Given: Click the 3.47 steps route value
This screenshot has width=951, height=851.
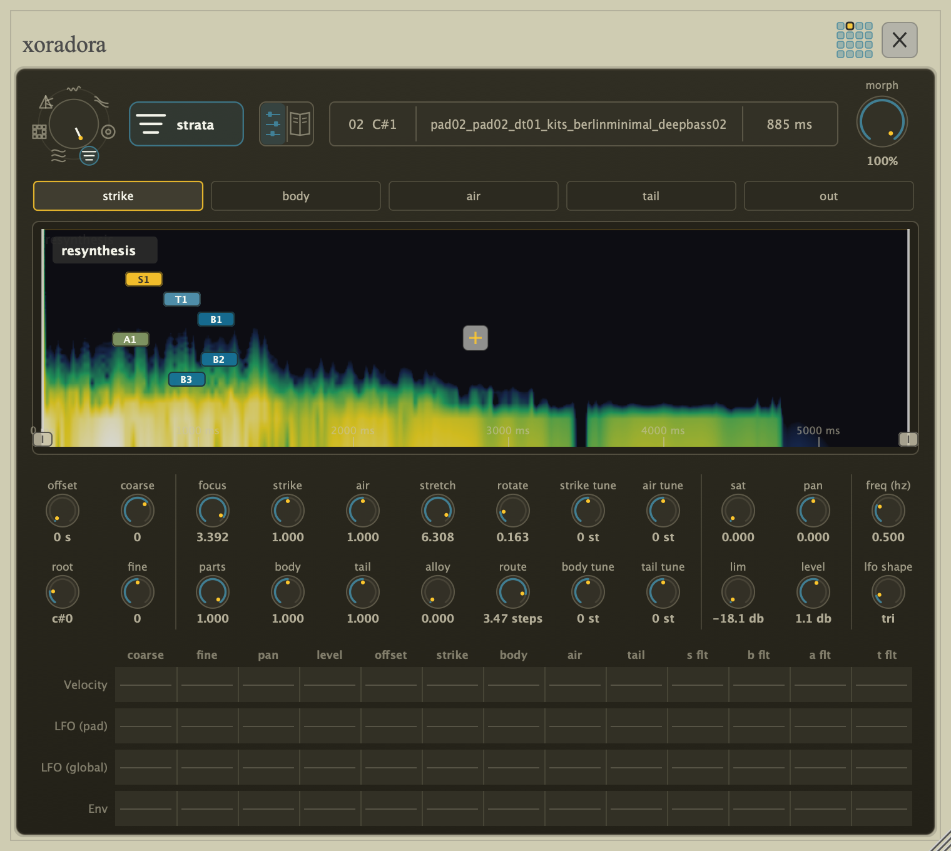Looking at the screenshot, I should point(513,618).
